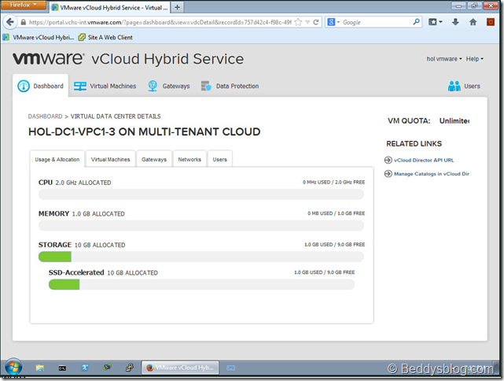Click the Dashboard gauge icon
The height and width of the screenshot is (381, 504).
[24, 86]
